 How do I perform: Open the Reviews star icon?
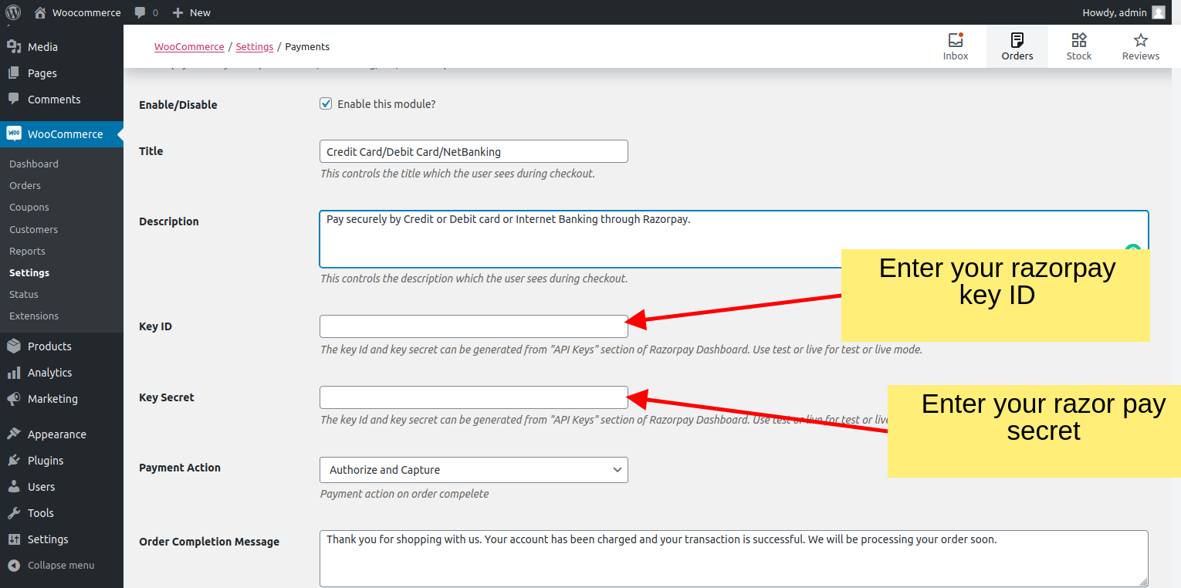coord(1141,40)
